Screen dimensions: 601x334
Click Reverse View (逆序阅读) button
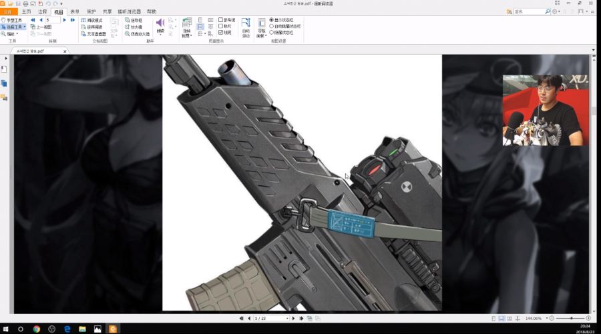(92, 27)
